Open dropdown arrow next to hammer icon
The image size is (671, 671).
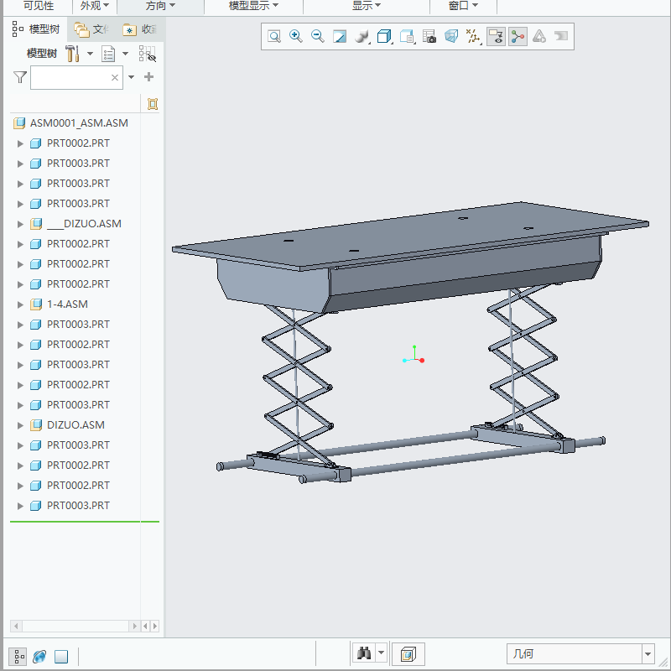tap(90, 54)
